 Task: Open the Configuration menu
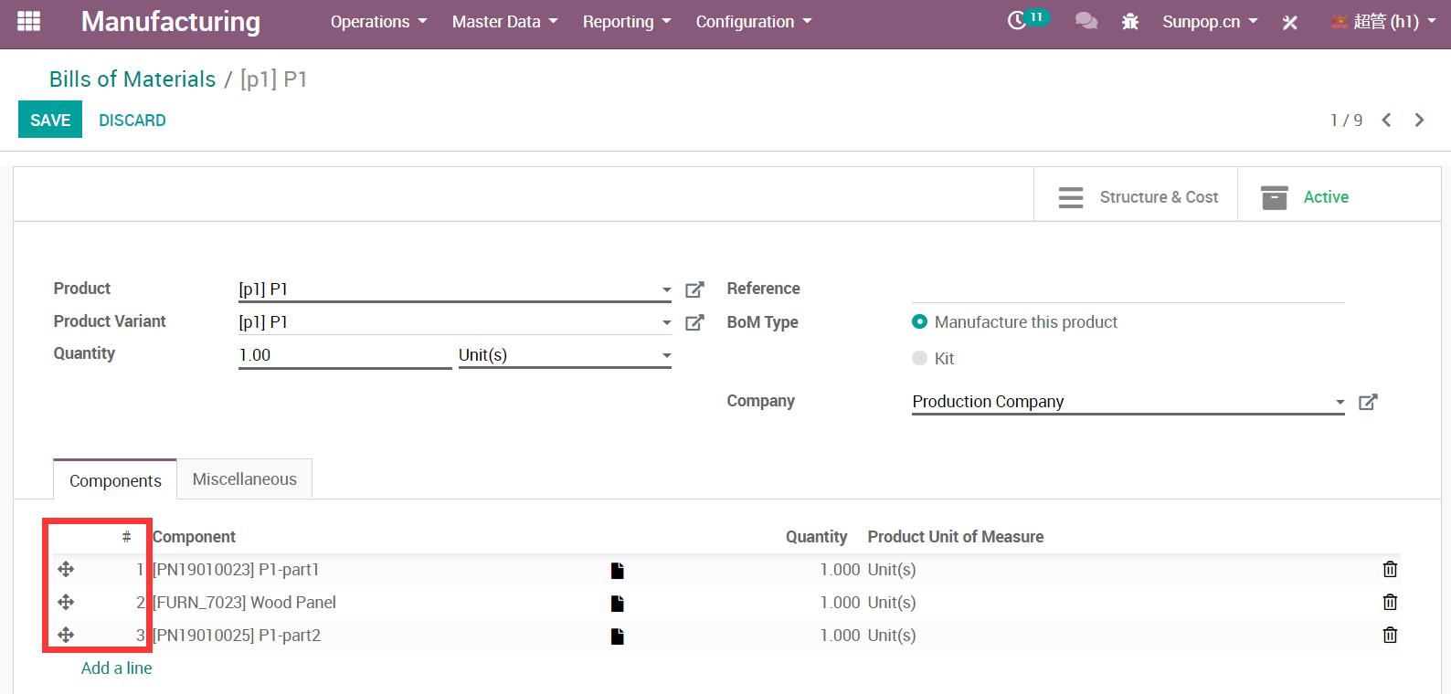tap(753, 22)
